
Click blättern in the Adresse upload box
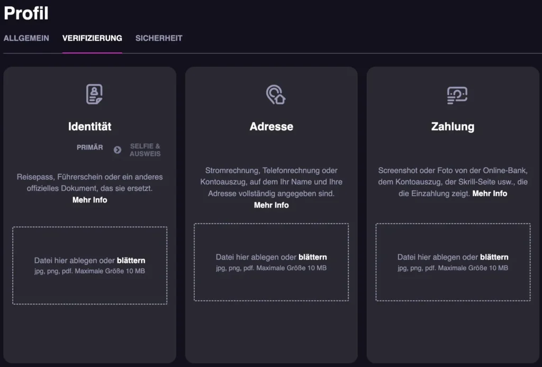313,257
